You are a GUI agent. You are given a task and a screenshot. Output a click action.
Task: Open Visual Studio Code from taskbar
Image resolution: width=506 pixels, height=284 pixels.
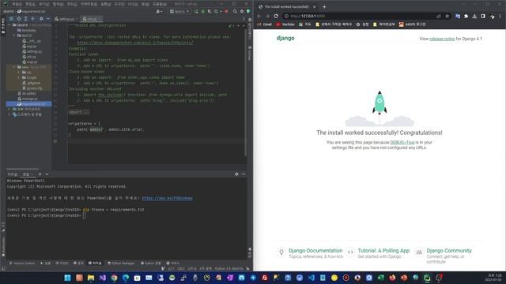pos(311,278)
